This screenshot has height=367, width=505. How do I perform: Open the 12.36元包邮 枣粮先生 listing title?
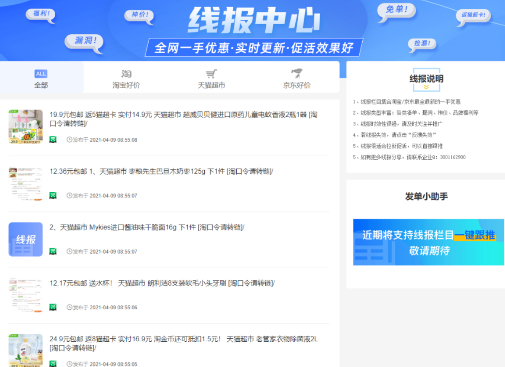(161, 171)
